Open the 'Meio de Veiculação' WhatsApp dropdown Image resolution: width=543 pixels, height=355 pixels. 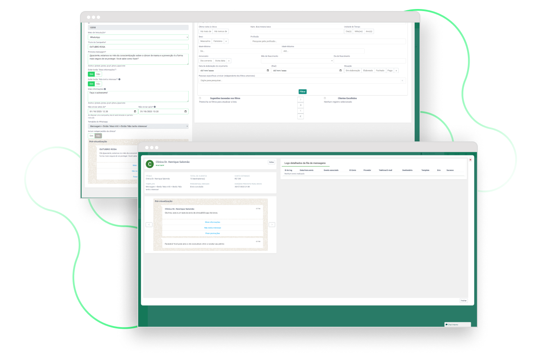click(138, 37)
